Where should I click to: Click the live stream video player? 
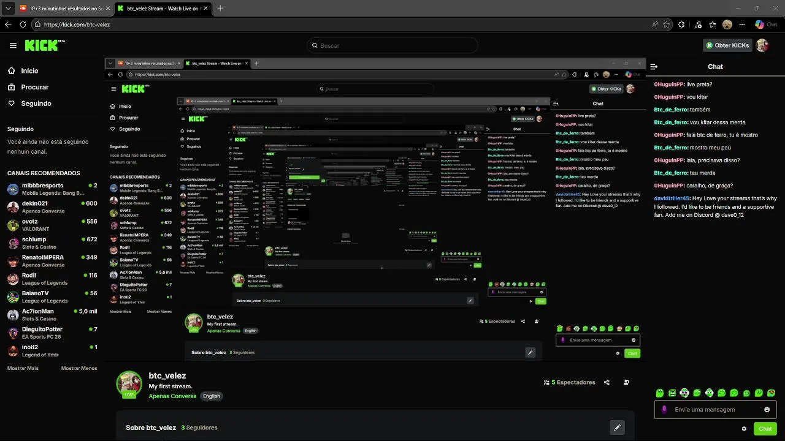(x=375, y=209)
